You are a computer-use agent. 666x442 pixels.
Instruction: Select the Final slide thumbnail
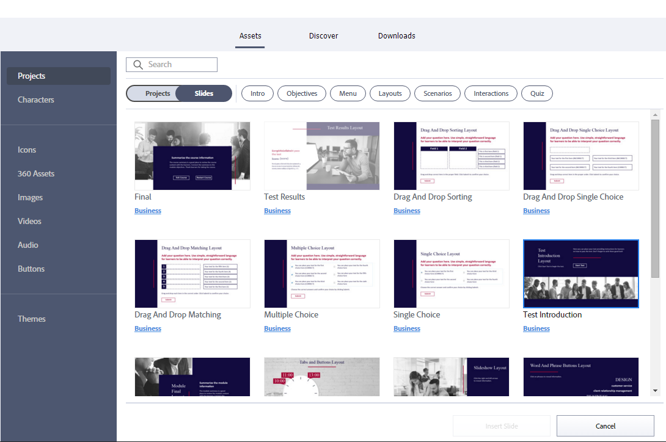click(x=192, y=156)
